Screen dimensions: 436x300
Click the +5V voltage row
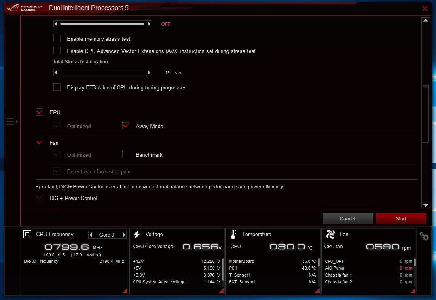177,268
